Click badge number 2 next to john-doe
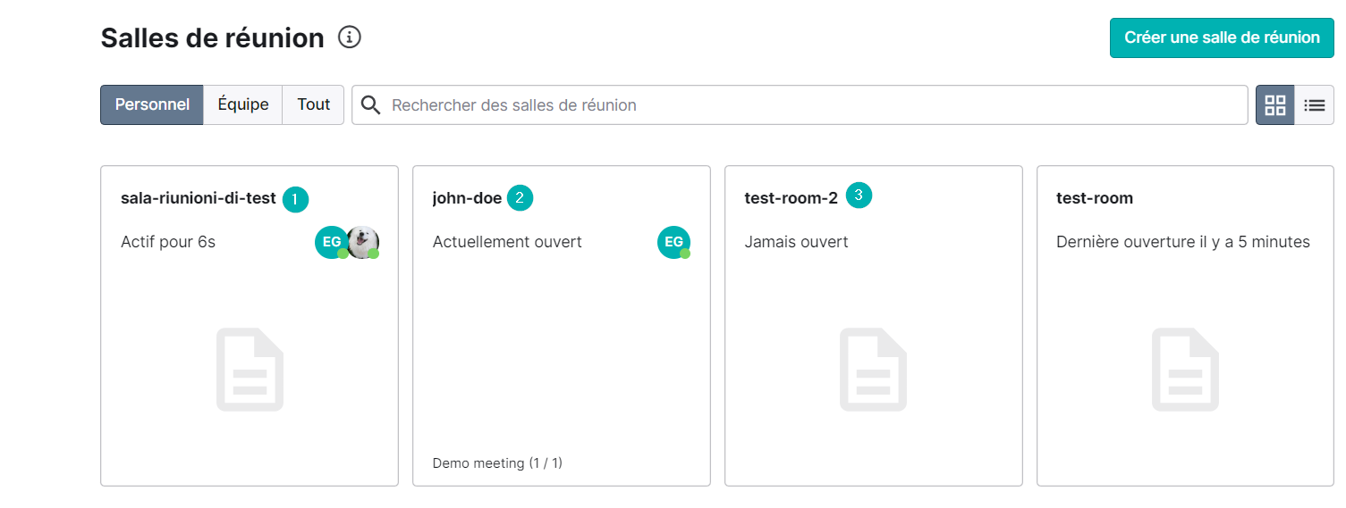Viewport: 1346px width, 508px height. (520, 198)
